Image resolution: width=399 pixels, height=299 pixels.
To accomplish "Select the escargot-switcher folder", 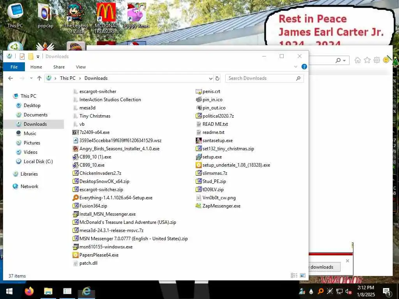I will click(98, 91).
